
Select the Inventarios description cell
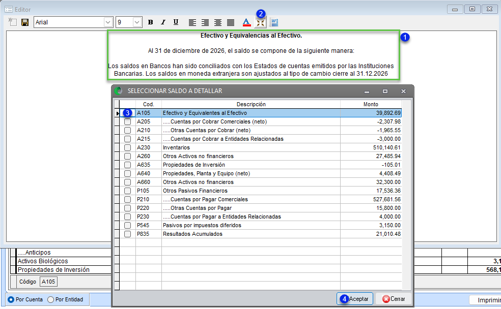click(x=251, y=147)
